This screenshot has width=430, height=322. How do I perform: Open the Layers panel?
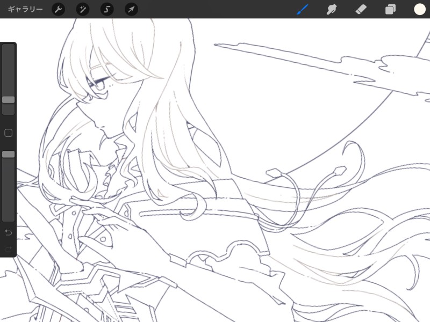point(390,10)
